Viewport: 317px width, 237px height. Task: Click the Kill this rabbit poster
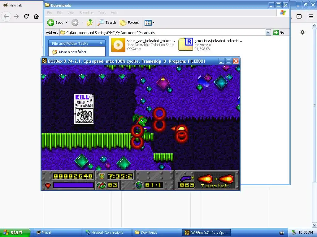84,109
